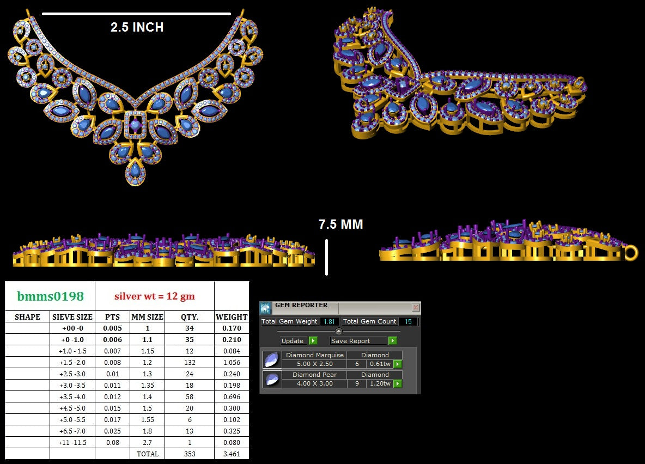Close the Gem Reporter panel

point(416,308)
